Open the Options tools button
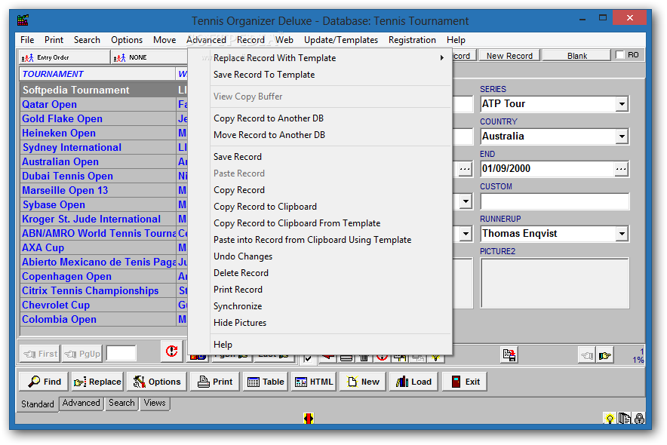667x445 pixels. point(156,382)
